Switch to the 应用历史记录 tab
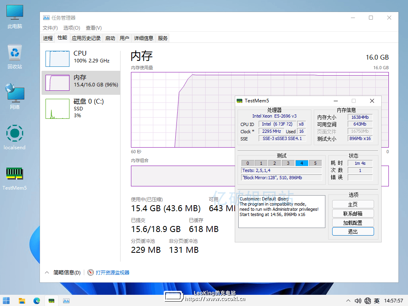The width and height of the screenshot is (408, 306). tap(86, 38)
